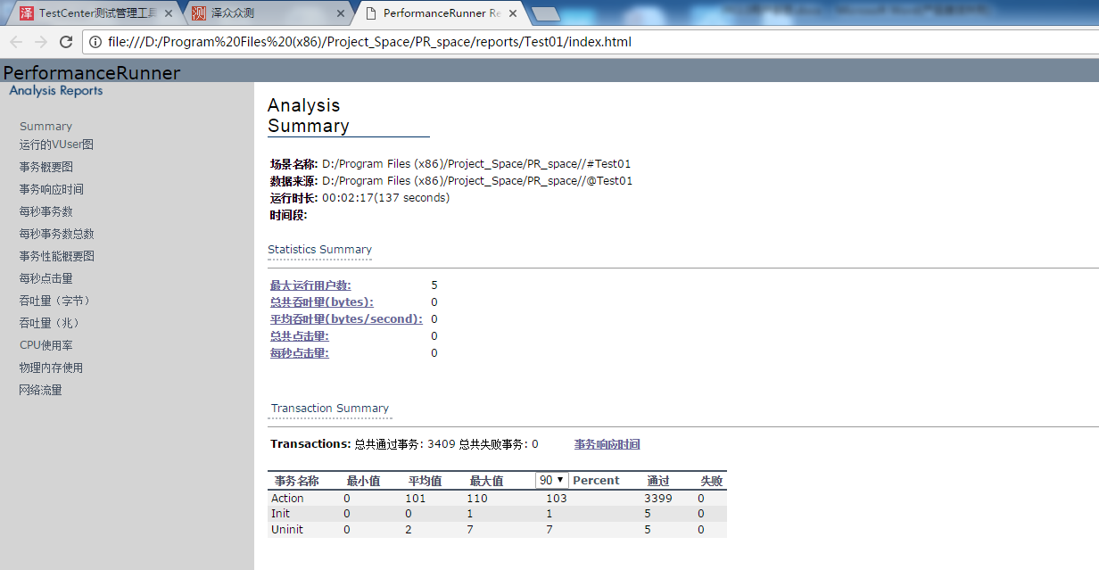Open 运行的VUser图 in the sidebar

point(56,145)
